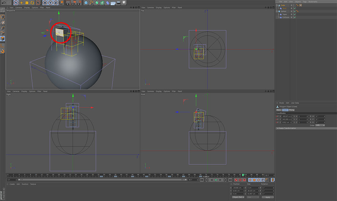Select the Bend deformer in object list
The width and height of the screenshot is (337, 201).
(284, 8)
